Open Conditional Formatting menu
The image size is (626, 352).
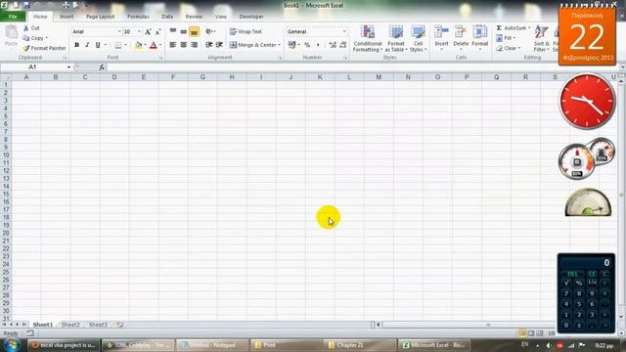point(368,38)
